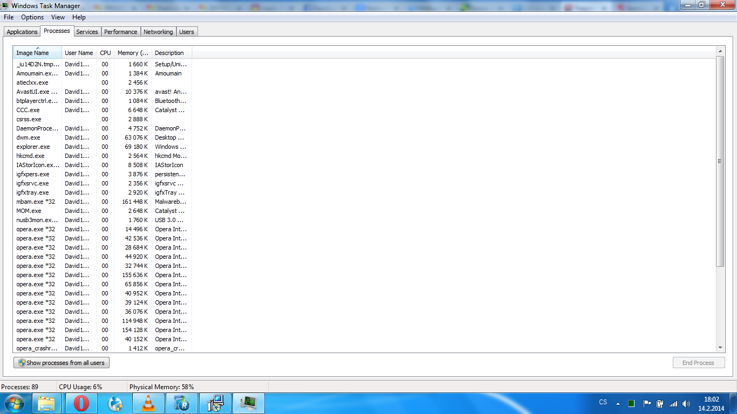Go to the Performance tab
This screenshot has width=737, height=414.
point(121,32)
